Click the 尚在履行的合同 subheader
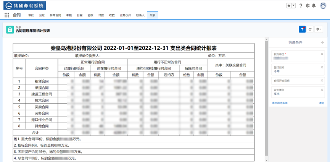Viewport: 330px width, 162px height. coord(109,68)
